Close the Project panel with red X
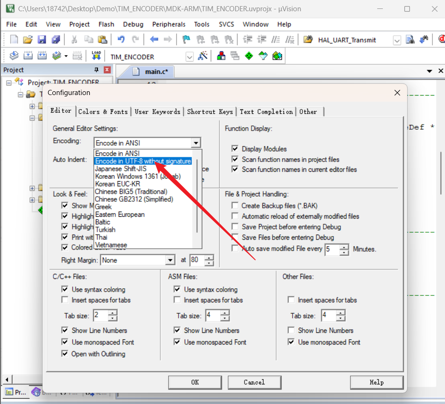Image resolution: width=445 pixels, height=404 pixels. coord(107,70)
